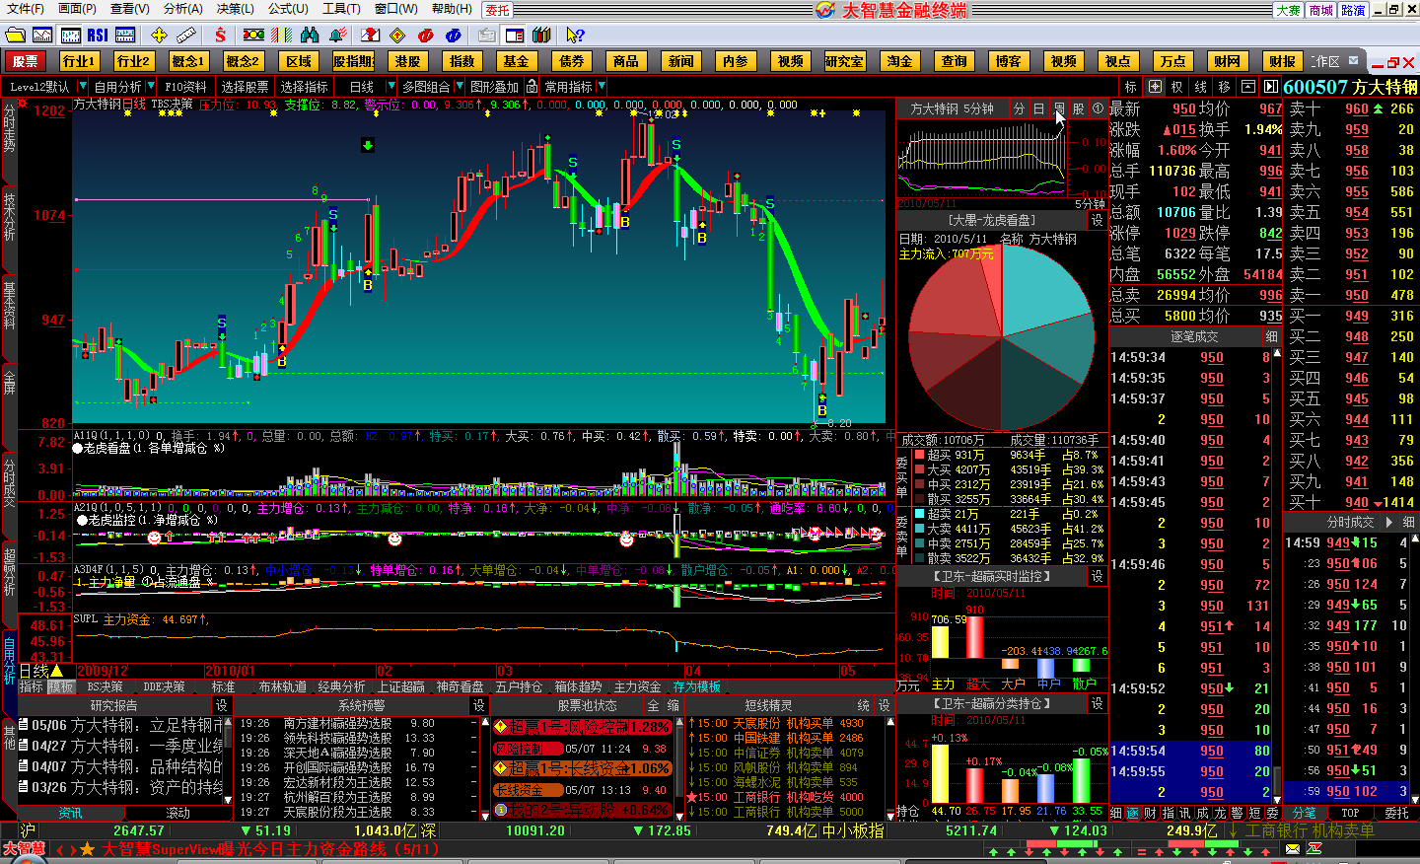Select the 深天地A赢强势选股 alert row

tap(358, 753)
